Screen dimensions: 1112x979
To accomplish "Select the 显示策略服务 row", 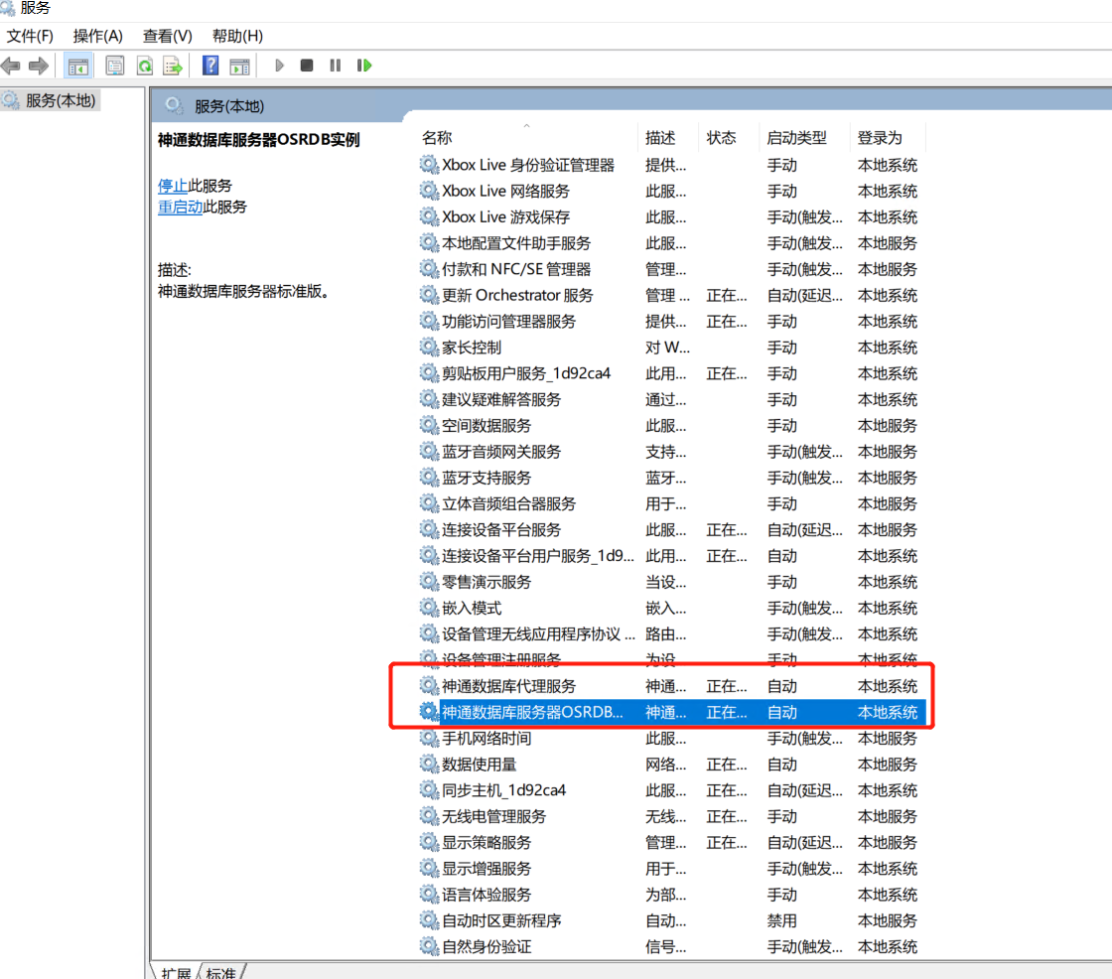I will pos(671,843).
